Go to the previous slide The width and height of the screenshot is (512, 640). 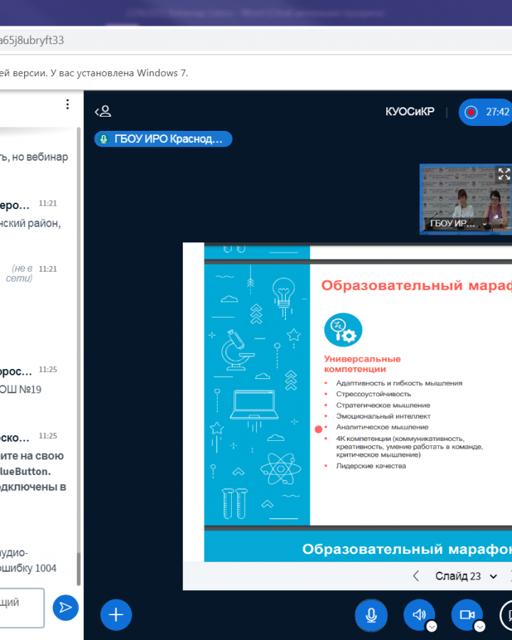(x=416, y=576)
